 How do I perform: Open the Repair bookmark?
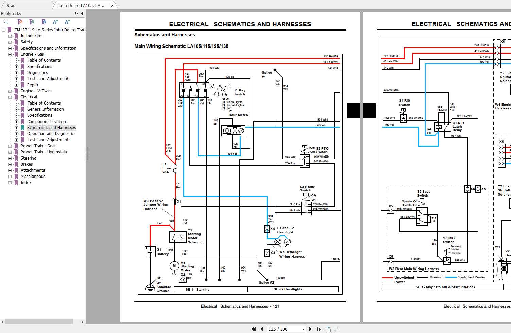coord(33,85)
